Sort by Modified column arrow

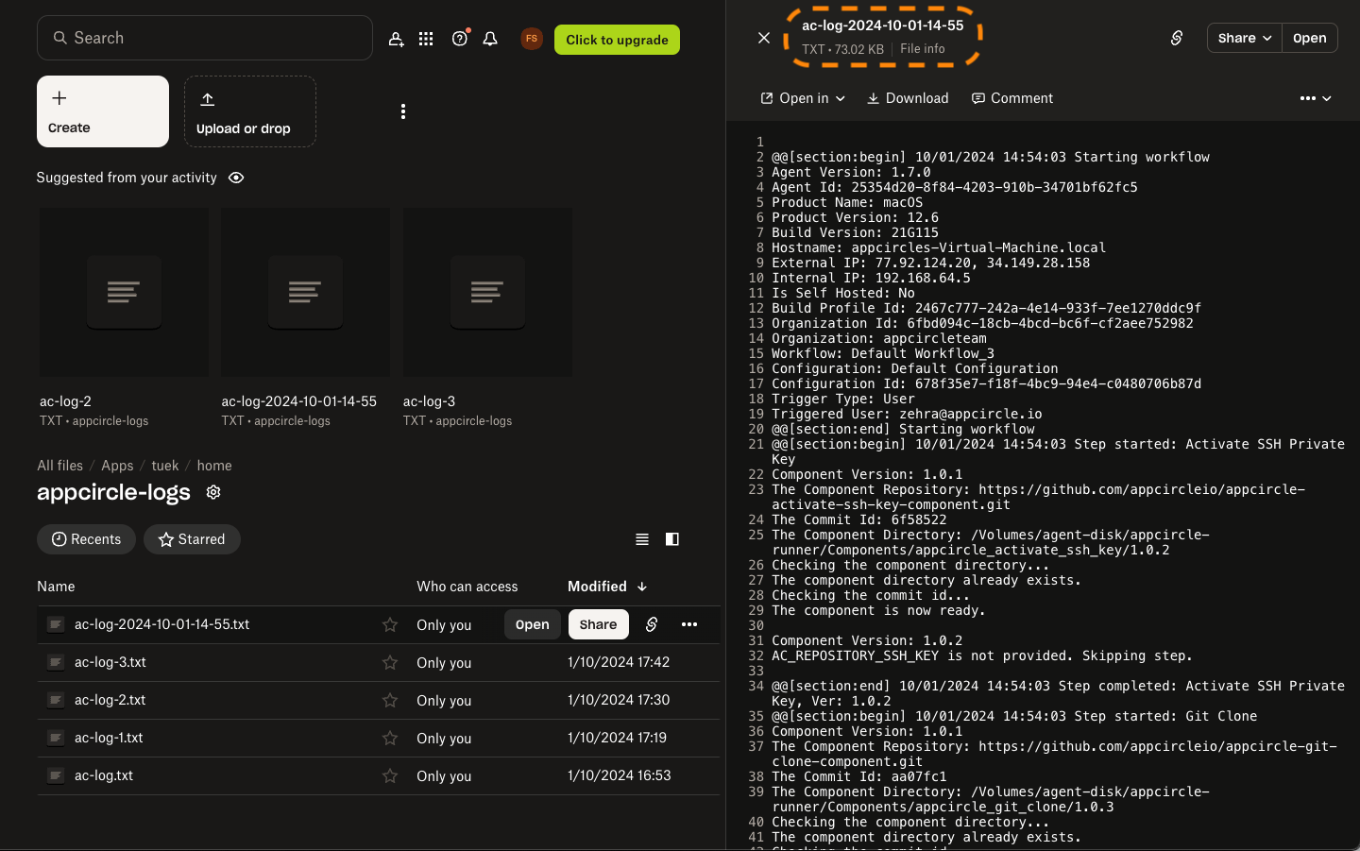(642, 587)
